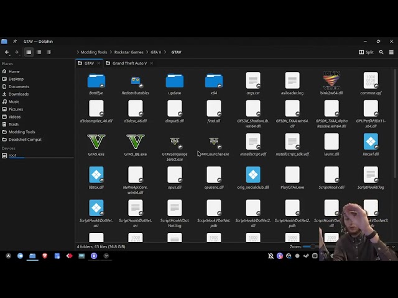Click the vertical scrollbar of file view
The image size is (398, 298).
(x=395, y=123)
